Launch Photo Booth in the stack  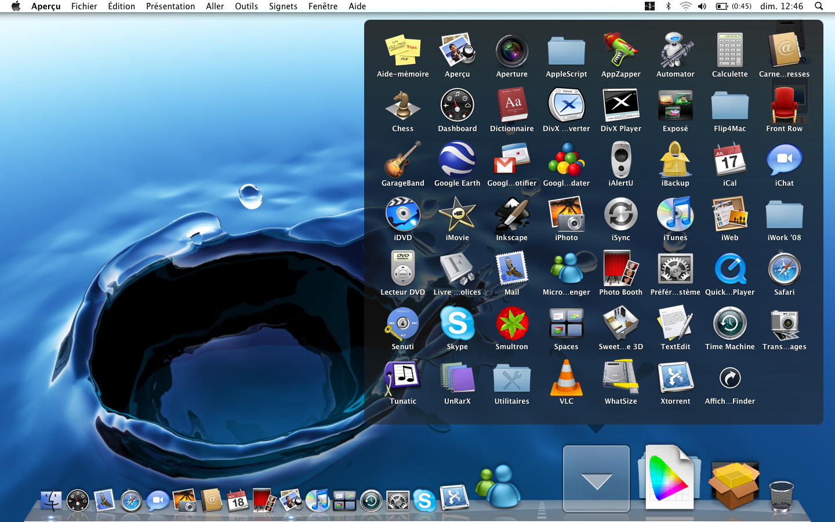[620, 270]
